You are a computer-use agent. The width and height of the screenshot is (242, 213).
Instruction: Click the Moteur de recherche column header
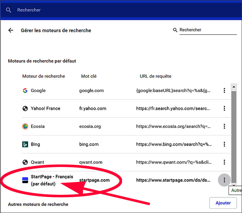[x=44, y=76]
